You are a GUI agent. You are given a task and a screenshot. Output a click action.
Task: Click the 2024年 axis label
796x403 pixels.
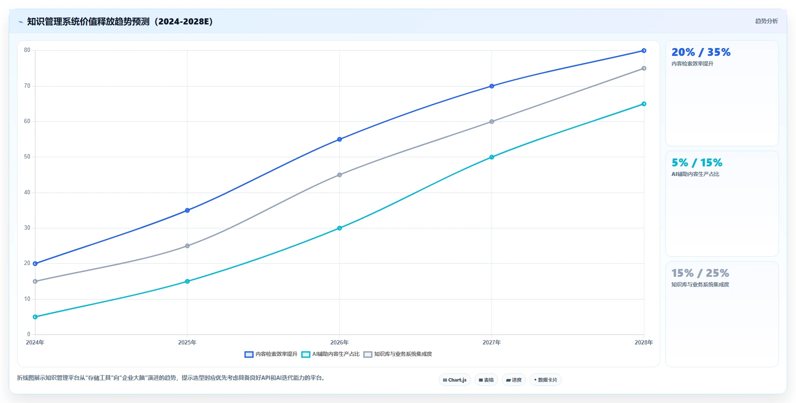tap(35, 343)
